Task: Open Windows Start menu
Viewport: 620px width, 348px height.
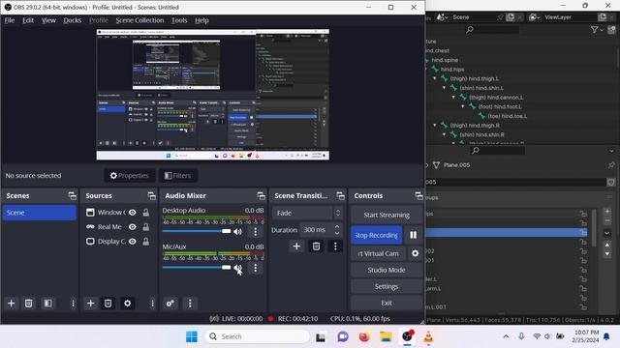Action: tap(192, 336)
